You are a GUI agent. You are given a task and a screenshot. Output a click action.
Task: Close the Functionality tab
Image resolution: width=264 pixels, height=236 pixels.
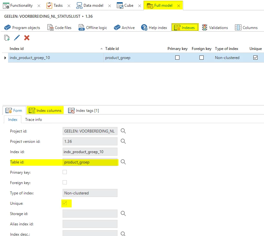pyautogui.click(x=39, y=6)
